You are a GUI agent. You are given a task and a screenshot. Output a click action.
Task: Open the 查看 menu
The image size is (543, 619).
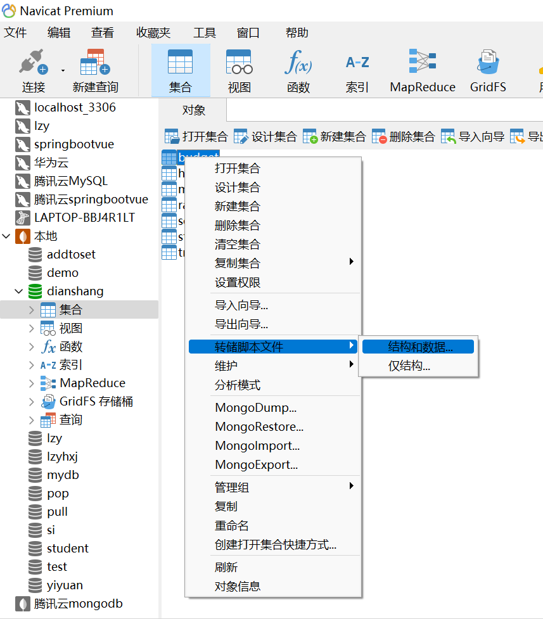103,32
